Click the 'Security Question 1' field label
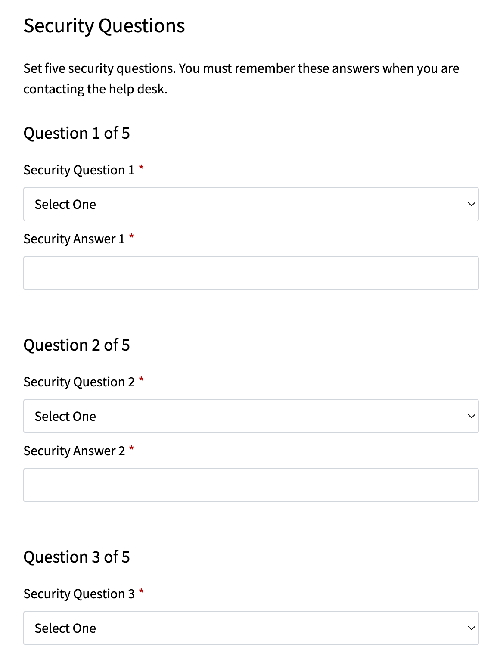This screenshot has height=653, width=497. tap(79, 170)
